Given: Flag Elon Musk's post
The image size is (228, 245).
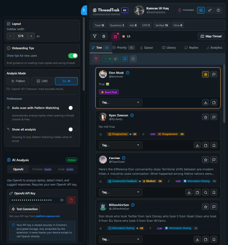Looking at the screenshot, I should [214, 74].
